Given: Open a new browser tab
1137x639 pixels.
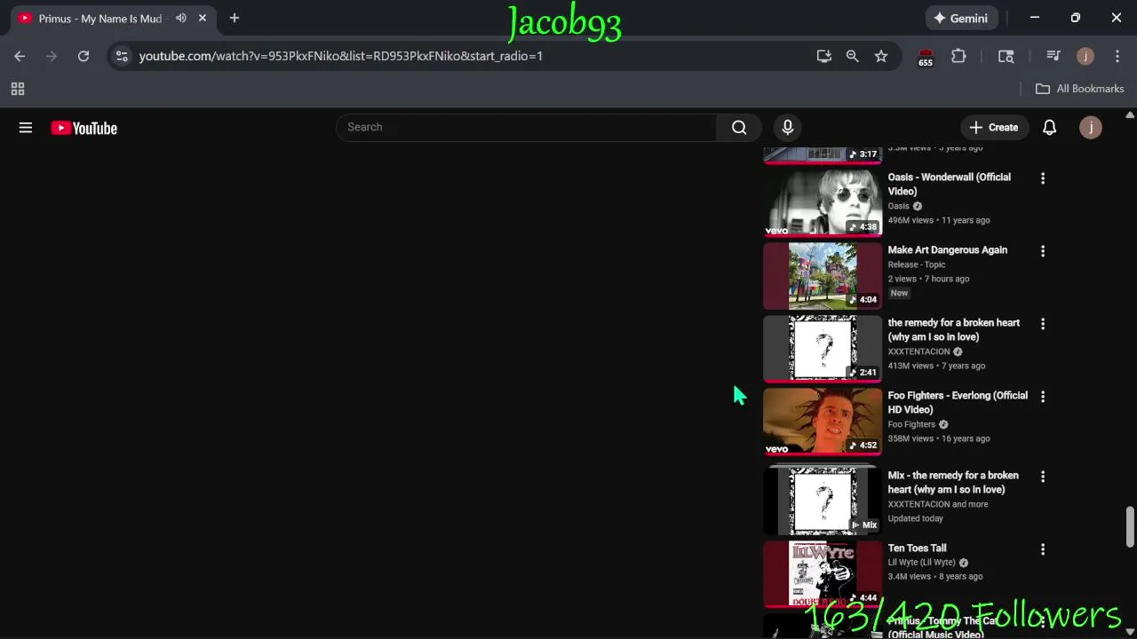Looking at the screenshot, I should [x=235, y=18].
